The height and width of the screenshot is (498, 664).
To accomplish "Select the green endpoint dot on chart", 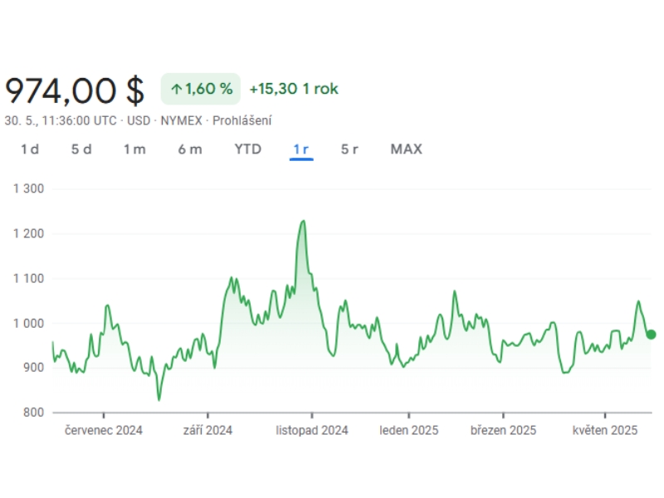I will pos(651,334).
